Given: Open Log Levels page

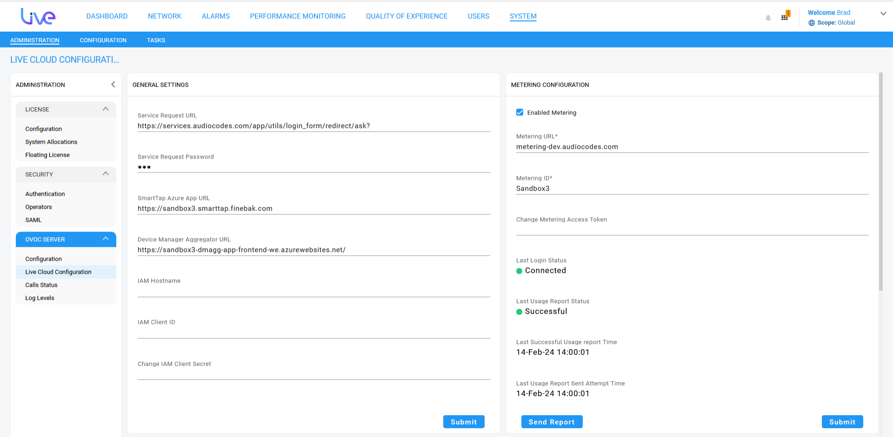Looking at the screenshot, I should pyautogui.click(x=40, y=298).
